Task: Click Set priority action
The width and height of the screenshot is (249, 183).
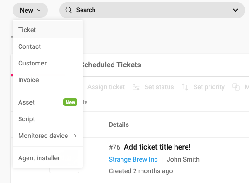Action: [x=209, y=87]
